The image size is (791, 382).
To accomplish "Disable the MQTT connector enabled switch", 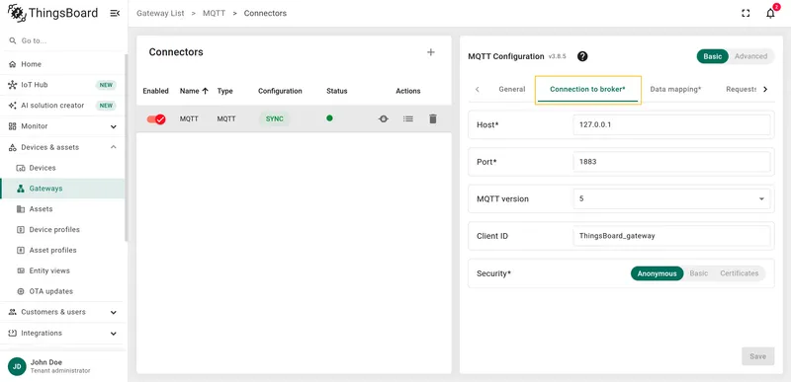I will point(156,119).
